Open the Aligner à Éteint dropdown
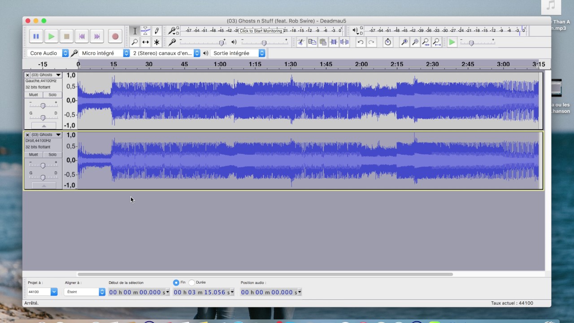The height and width of the screenshot is (323, 574). pos(84,292)
